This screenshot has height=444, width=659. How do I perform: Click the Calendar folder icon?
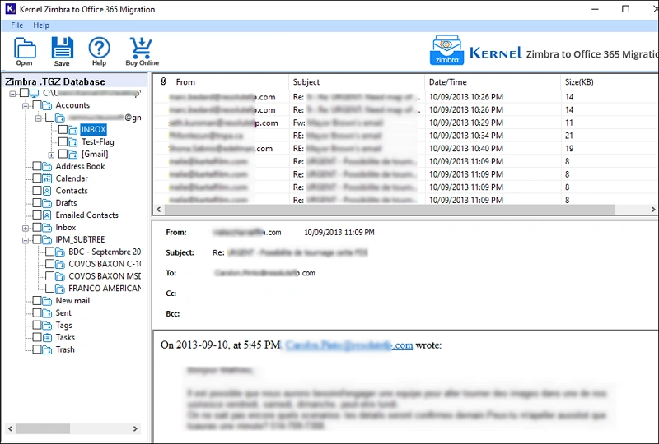(47, 178)
